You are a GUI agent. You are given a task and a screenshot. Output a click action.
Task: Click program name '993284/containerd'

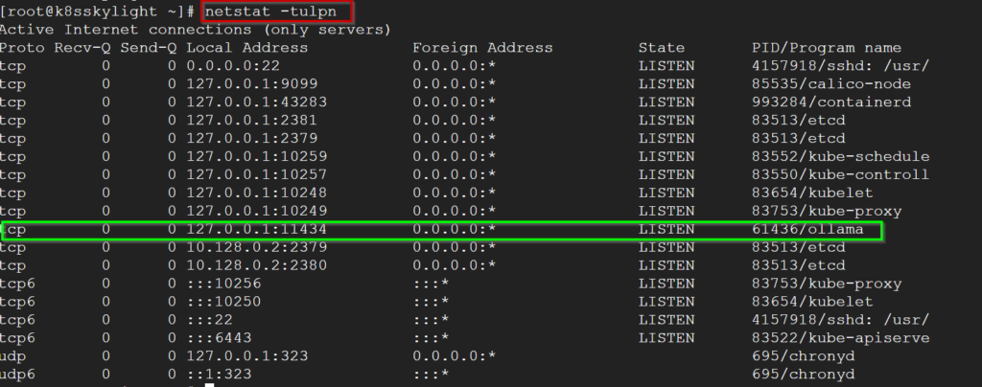(831, 102)
